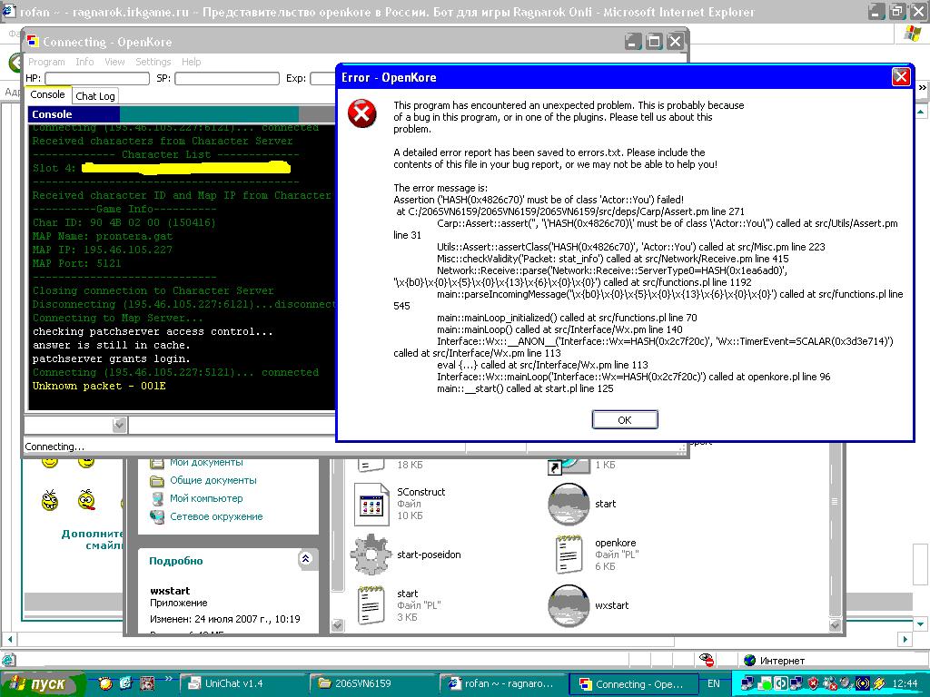Click the tray clock showing 12:44
Image resolution: width=930 pixels, height=697 pixels.
905,683
